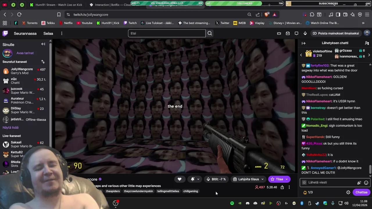Click the Brave VPN shield icon
Viewport: 372px width, 209px height.
(x=360, y=15)
